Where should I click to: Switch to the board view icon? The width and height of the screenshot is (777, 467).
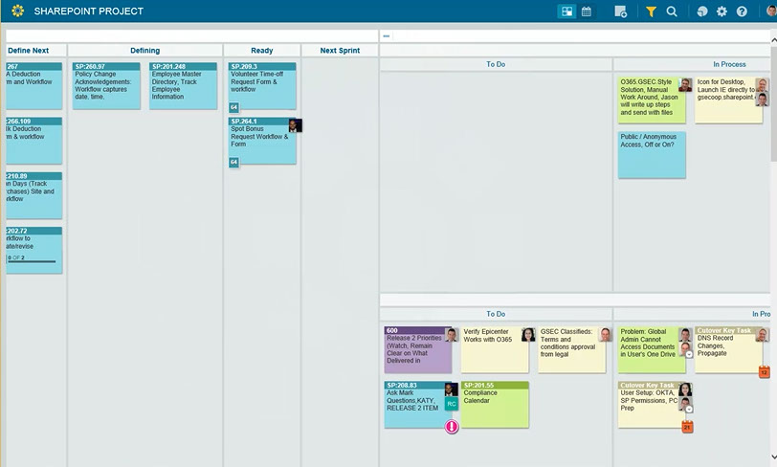[566, 11]
